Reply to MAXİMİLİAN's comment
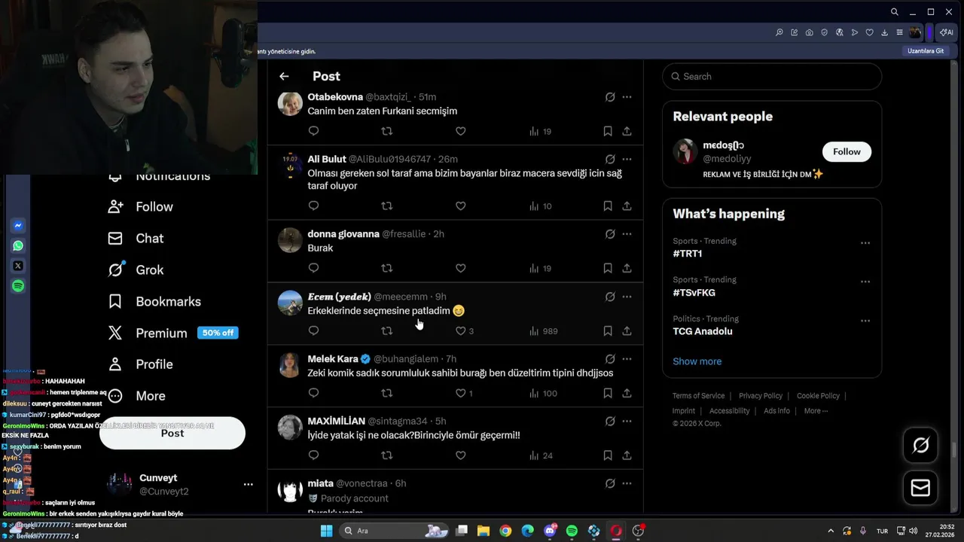 [313, 455]
